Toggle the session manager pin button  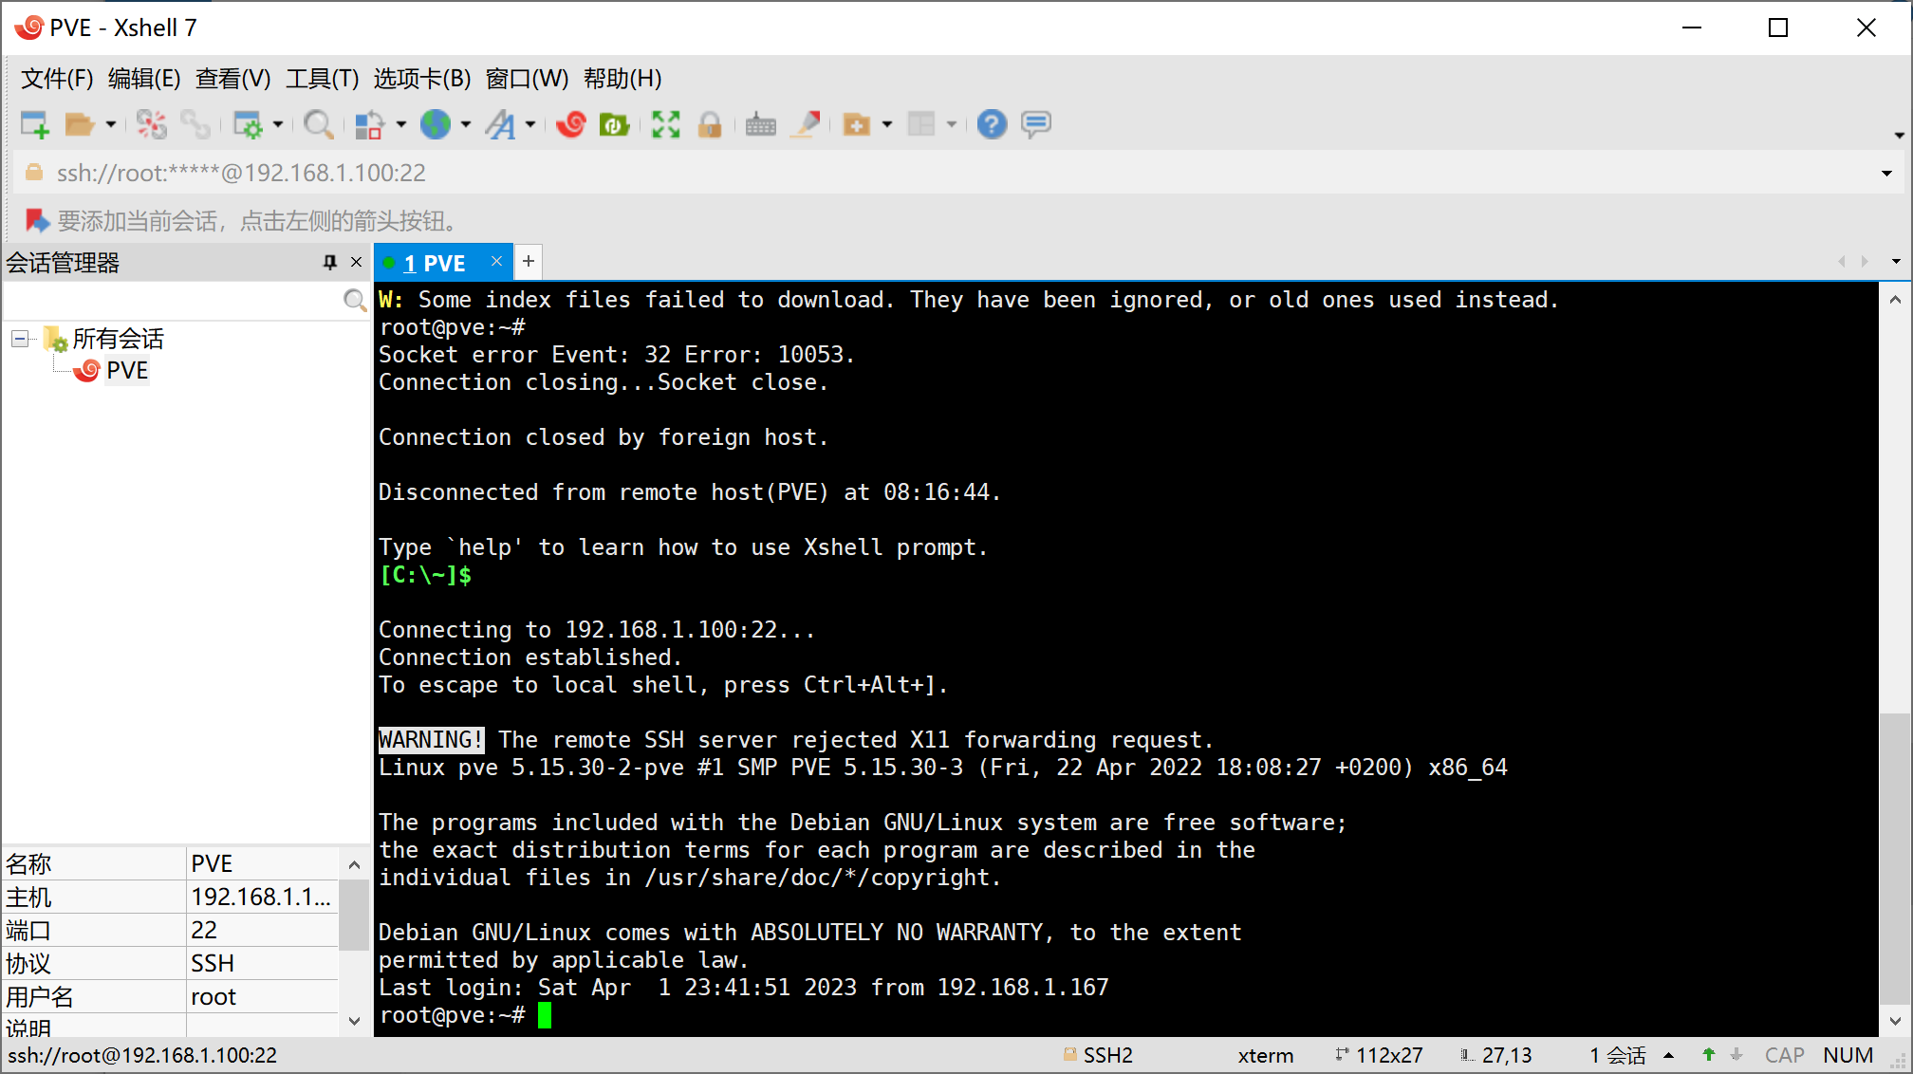click(x=330, y=261)
